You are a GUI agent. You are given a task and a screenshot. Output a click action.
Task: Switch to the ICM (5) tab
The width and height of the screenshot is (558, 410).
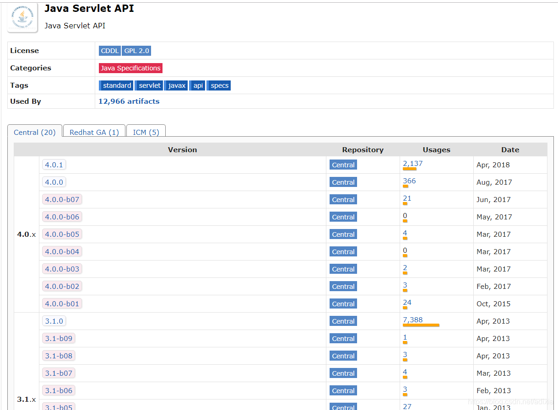146,132
